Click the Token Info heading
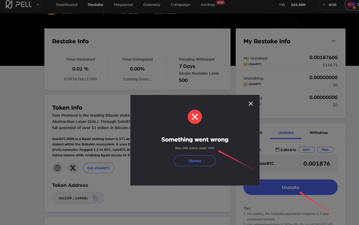 (x=67, y=108)
